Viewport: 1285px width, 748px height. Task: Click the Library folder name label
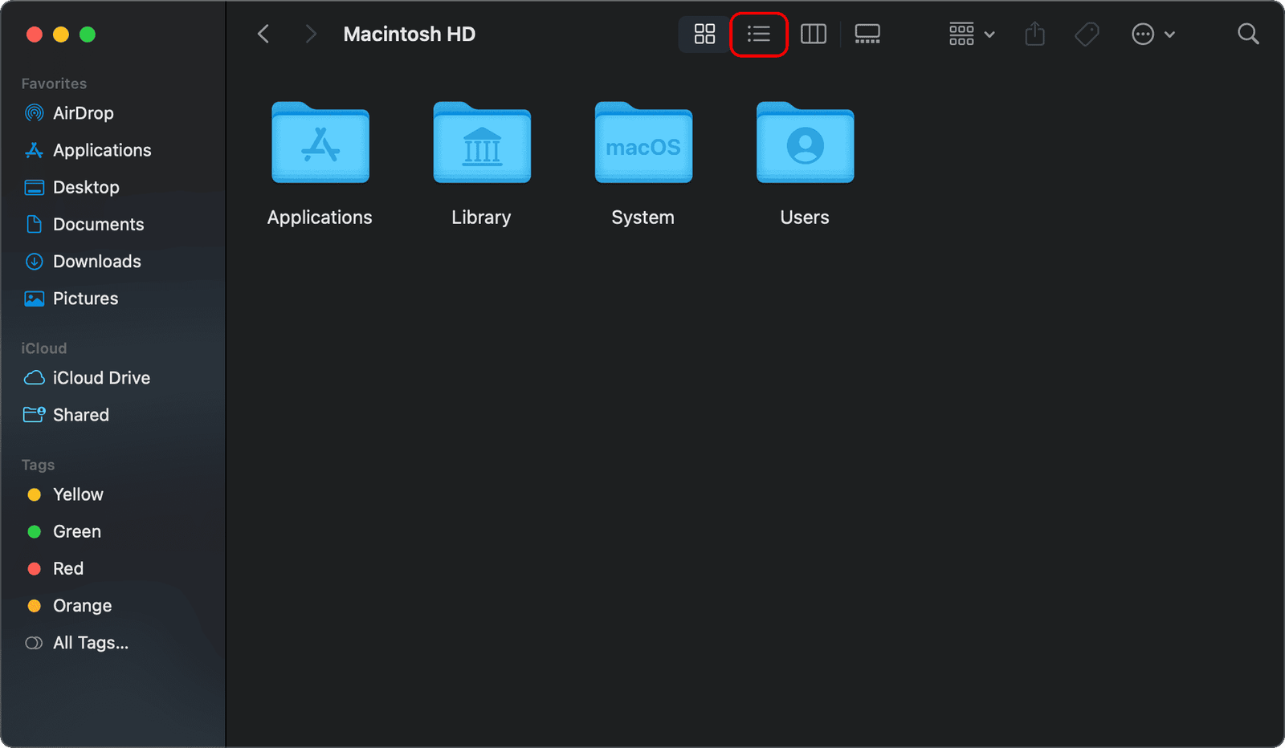click(481, 217)
